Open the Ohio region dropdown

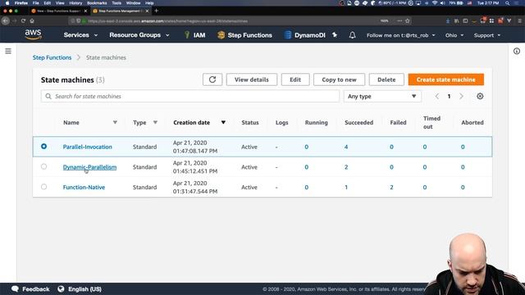454,35
